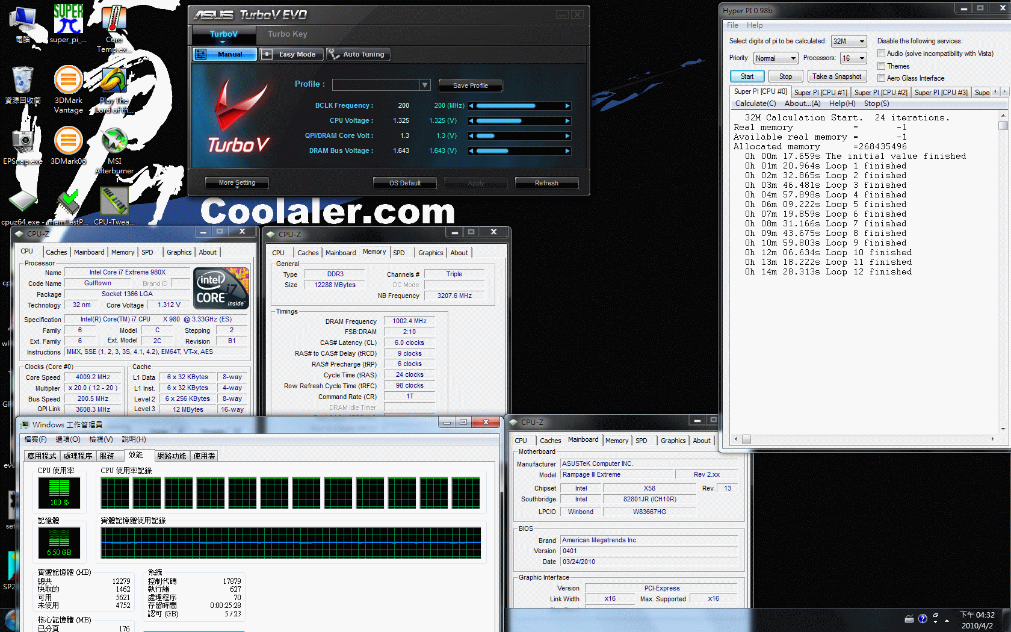The width and height of the screenshot is (1011, 632).
Task: Click the keyboard icon in system tray
Action: tap(909, 619)
